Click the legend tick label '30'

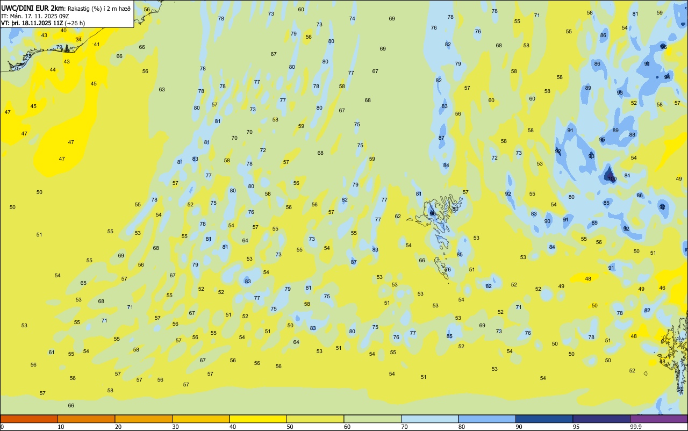point(175,427)
